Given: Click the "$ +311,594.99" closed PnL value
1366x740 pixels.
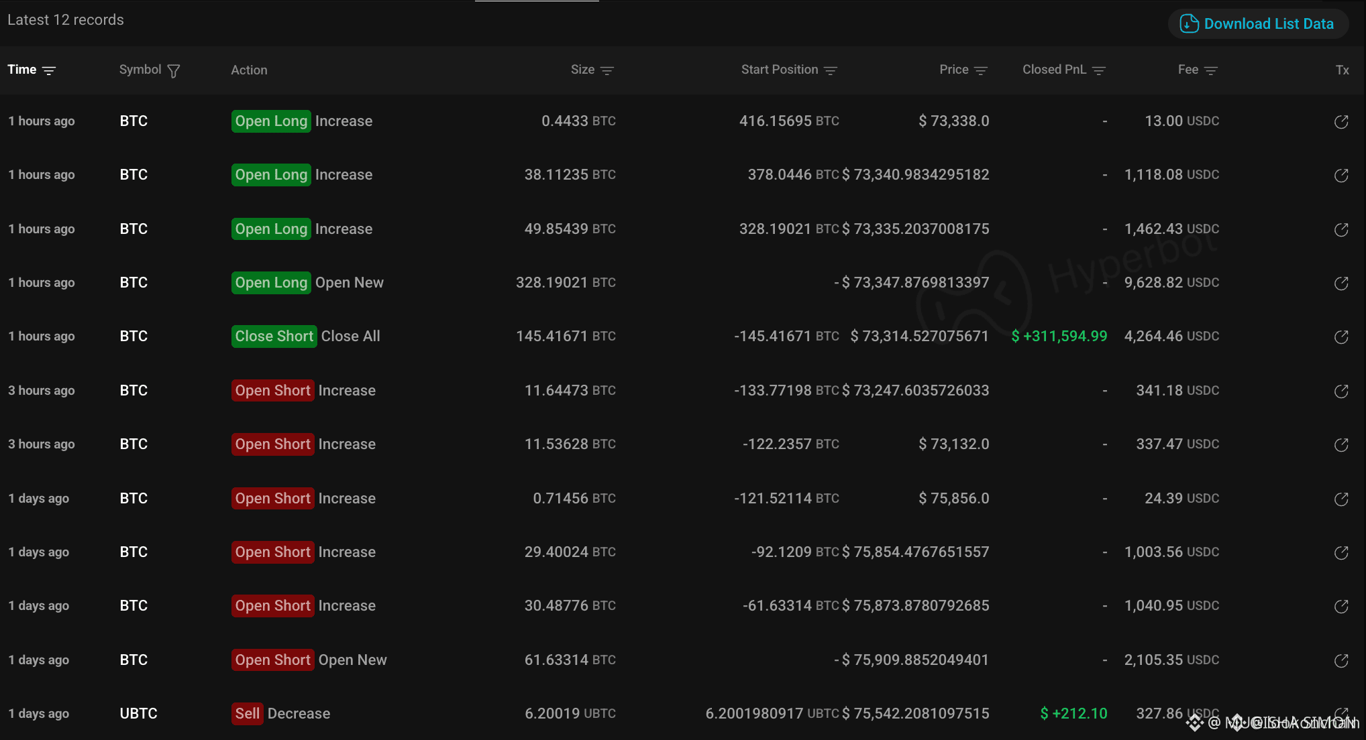Looking at the screenshot, I should click(x=1059, y=336).
